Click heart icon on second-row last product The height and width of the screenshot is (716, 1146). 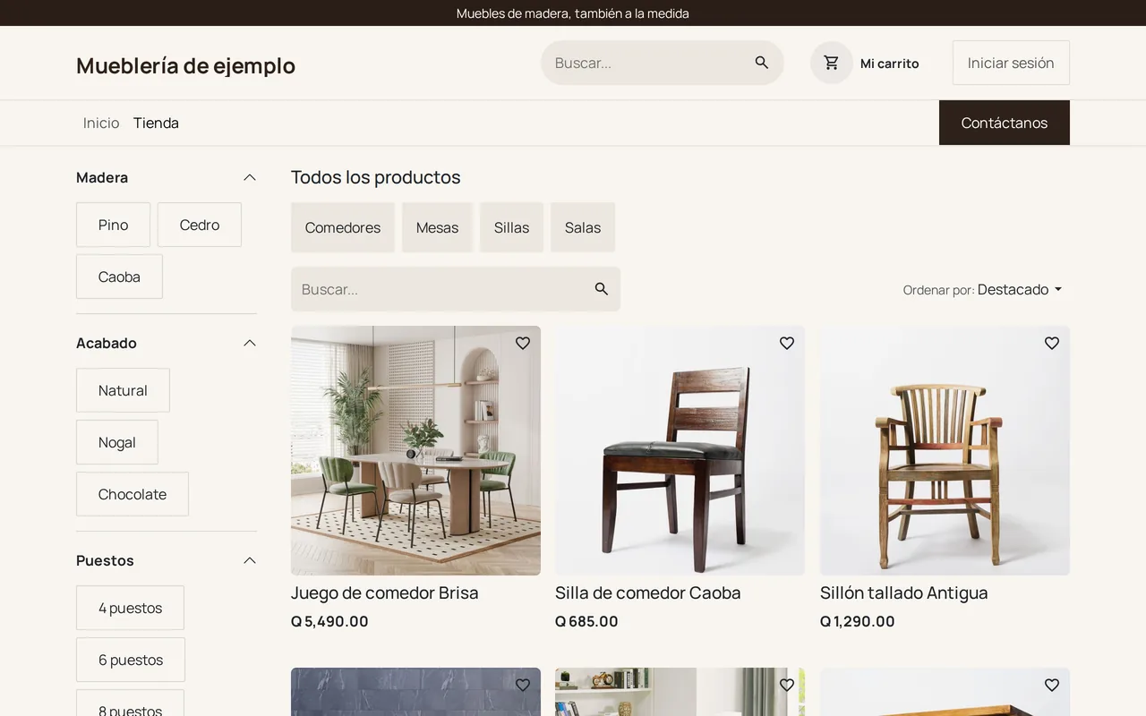1052,685
